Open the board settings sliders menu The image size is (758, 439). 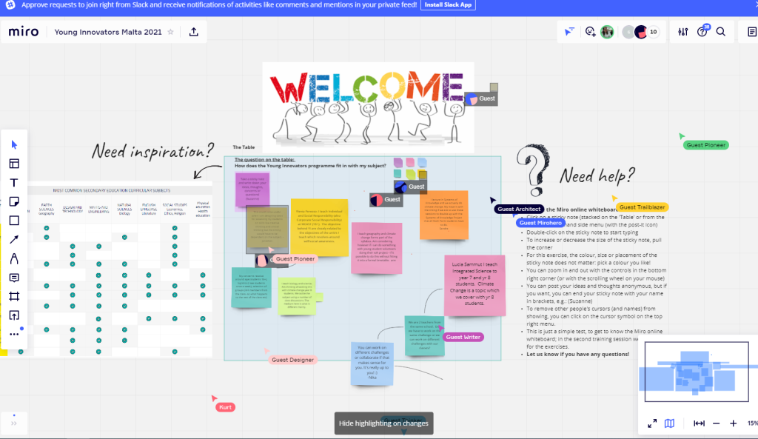point(682,32)
